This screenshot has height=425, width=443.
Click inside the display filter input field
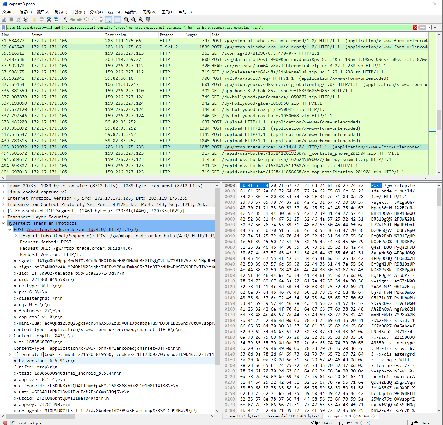tap(209, 27)
